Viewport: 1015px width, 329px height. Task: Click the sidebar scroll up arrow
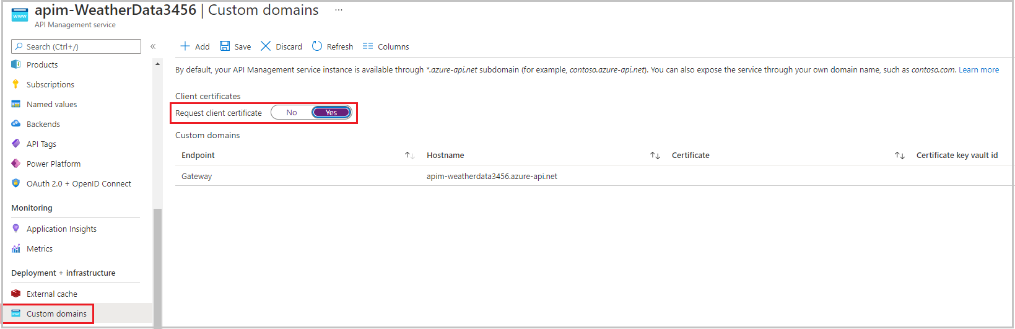(157, 64)
